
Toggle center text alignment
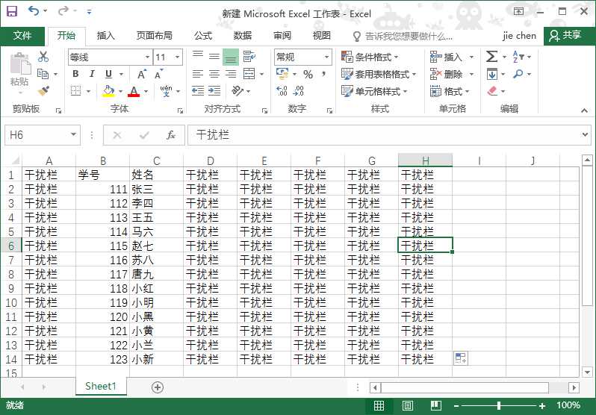[x=214, y=74]
